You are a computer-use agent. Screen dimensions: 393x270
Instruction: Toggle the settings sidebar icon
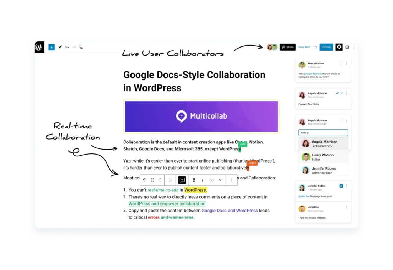coord(347,47)
